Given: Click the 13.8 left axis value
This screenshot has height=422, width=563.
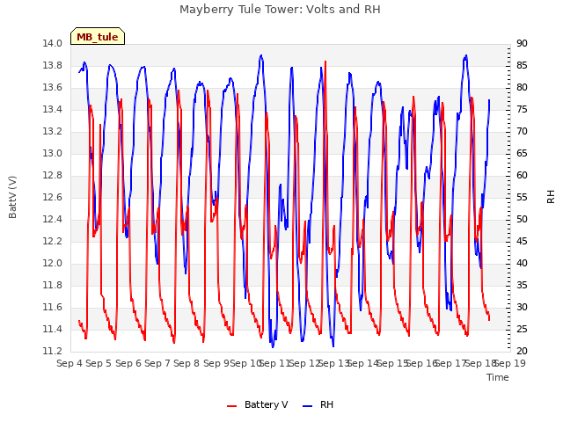Looking at the screenshot, I should click(x=52, y=66).
